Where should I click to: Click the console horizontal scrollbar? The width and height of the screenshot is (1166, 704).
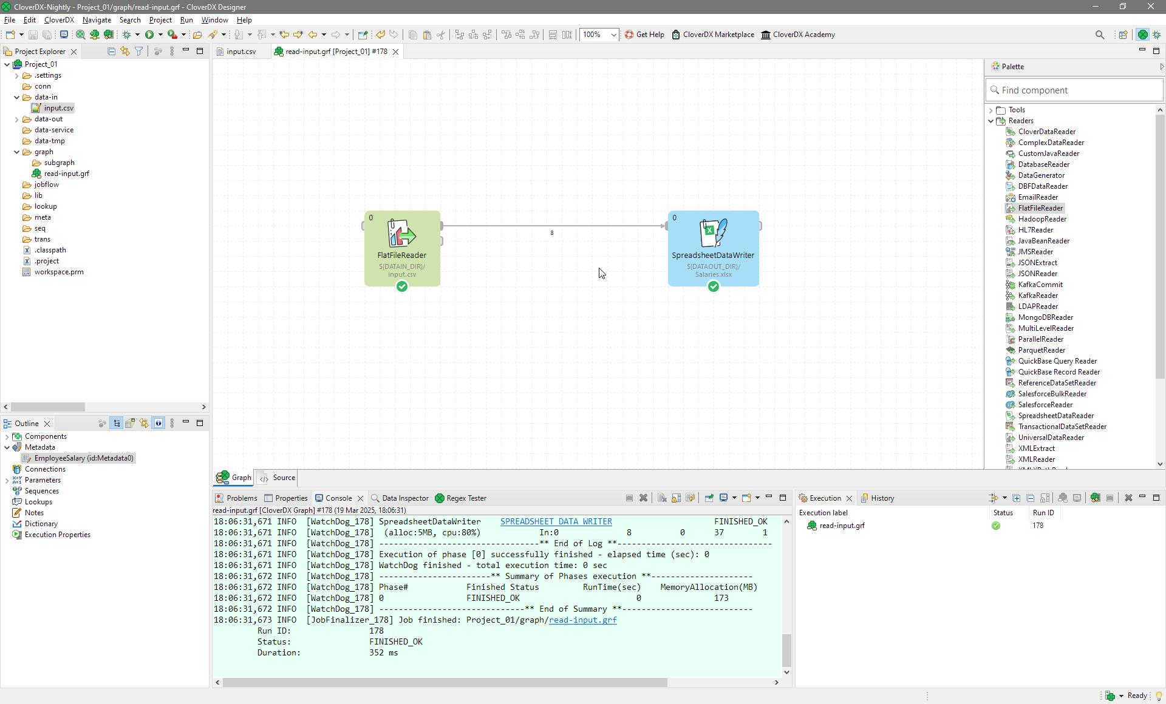coord(445,682)
